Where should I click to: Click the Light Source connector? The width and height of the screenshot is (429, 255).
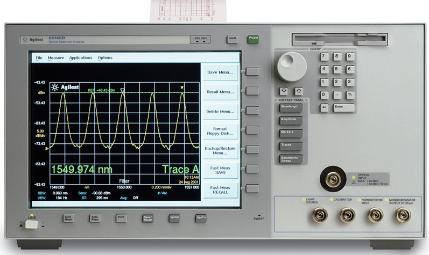[x=320, y=215]
